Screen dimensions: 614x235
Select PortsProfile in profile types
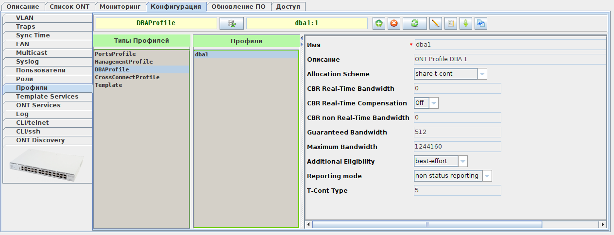click(141, 54)
